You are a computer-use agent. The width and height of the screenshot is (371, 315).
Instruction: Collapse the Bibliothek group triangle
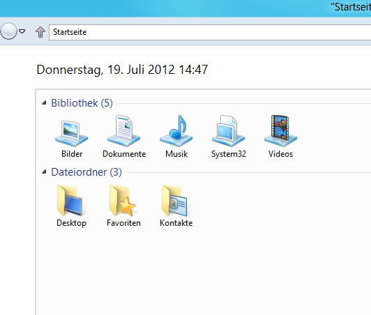point(44,103)
